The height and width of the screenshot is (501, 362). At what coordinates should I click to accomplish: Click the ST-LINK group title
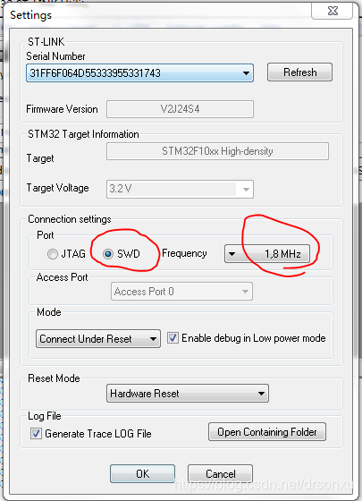[46, 41]
